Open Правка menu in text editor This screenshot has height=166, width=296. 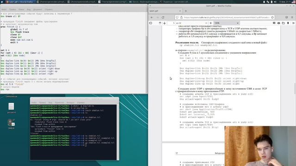[12, 9]
